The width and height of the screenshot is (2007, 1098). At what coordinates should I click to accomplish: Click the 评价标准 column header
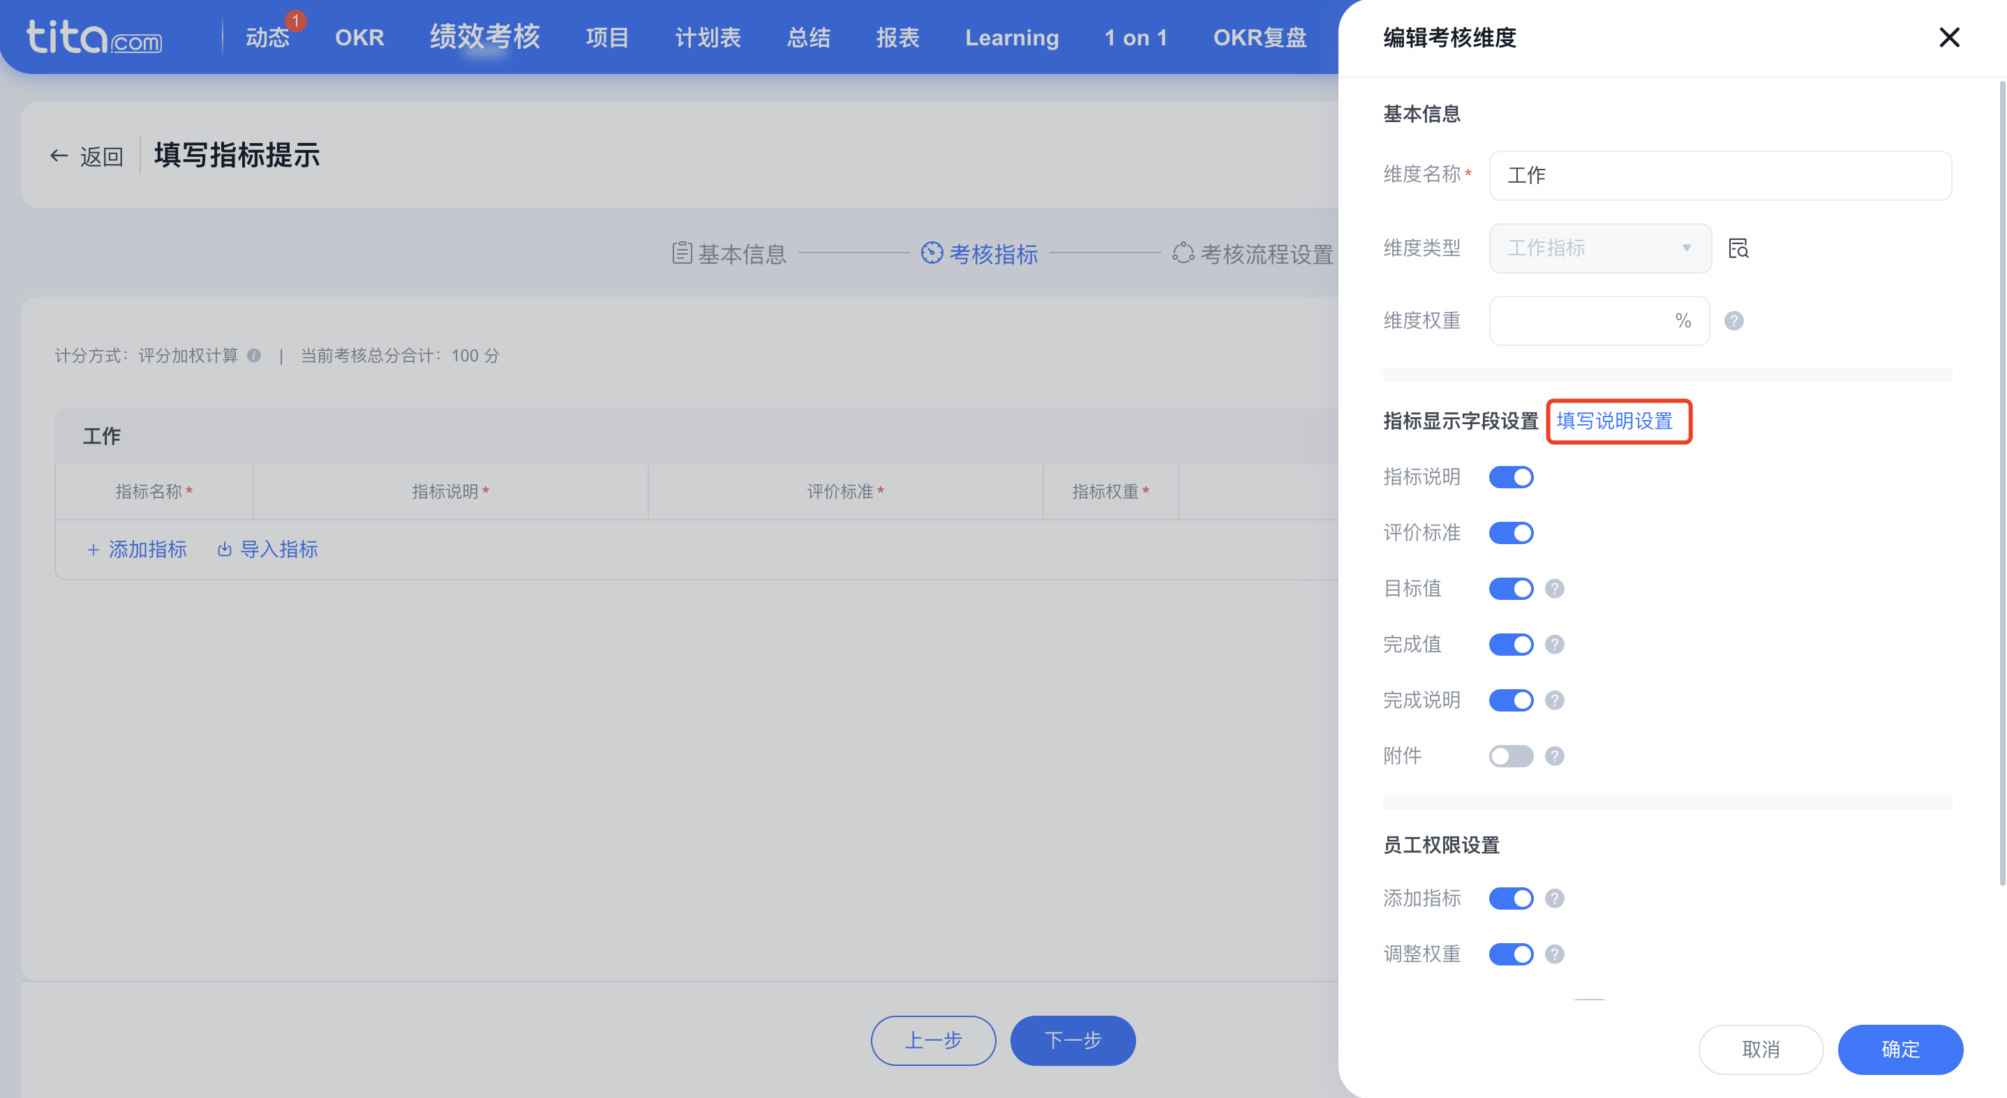pos(845,491)
